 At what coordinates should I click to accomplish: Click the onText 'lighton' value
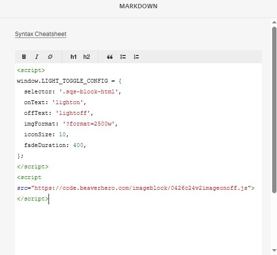pos(67,102)
